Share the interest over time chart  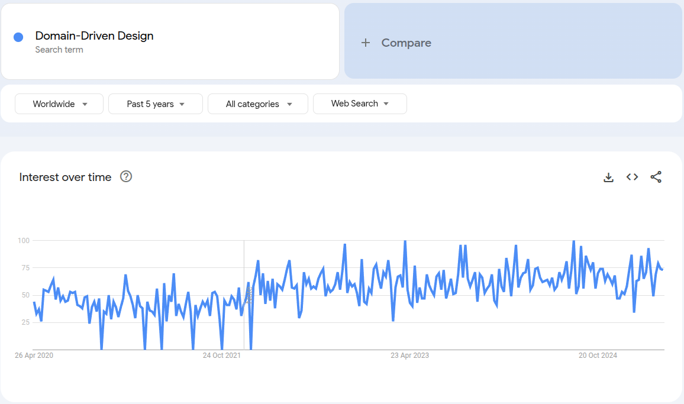click(x=656, y=177)
